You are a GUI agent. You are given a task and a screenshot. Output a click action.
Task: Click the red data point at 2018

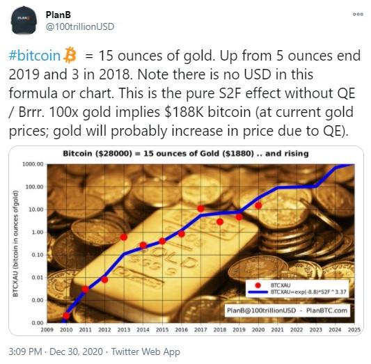[x=220, y=222]
